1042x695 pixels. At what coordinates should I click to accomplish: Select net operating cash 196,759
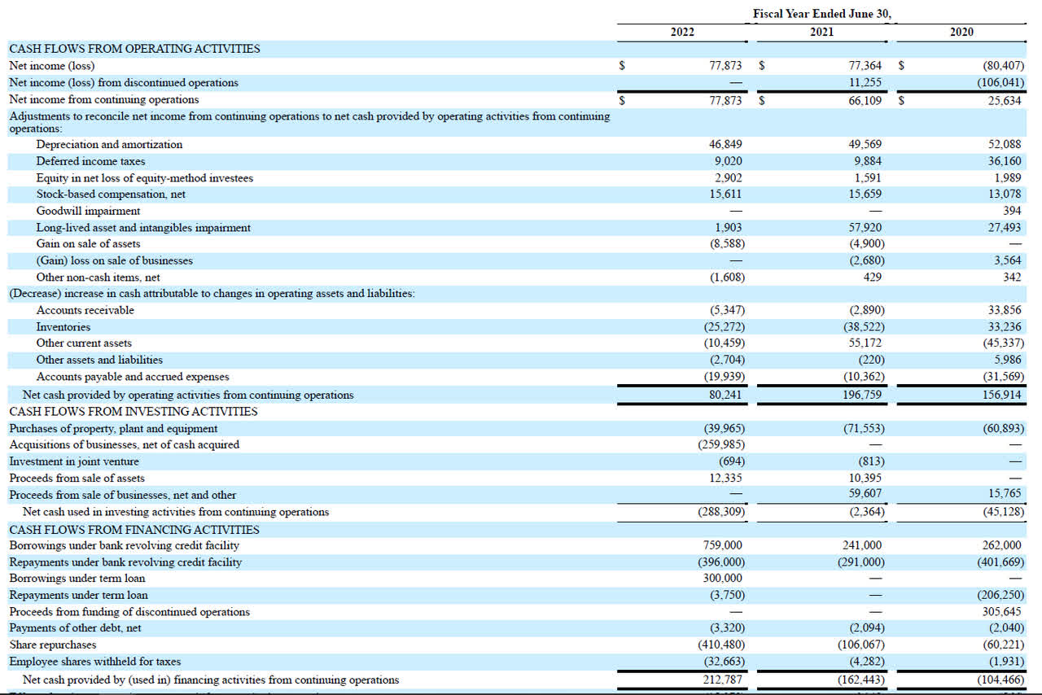(862, 395)
